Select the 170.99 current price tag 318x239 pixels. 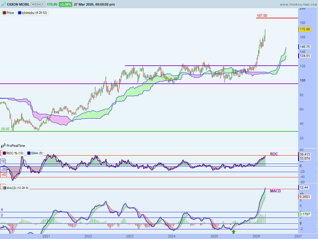[x=304, y=29]
